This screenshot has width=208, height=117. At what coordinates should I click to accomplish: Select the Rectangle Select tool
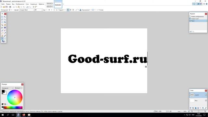tap(2, 17)
